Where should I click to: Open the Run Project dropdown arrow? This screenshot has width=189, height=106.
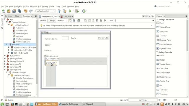pyautogui.click(x=73, y=11)
